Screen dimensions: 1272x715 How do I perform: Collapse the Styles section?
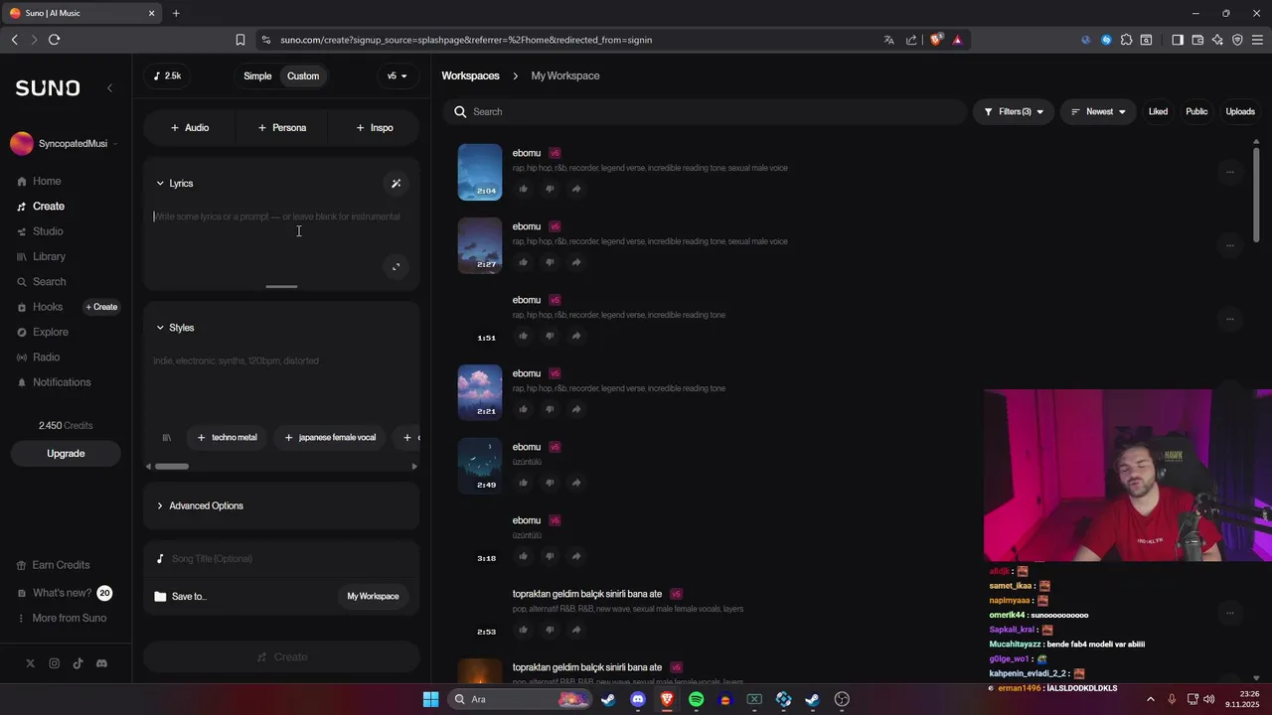175,328
